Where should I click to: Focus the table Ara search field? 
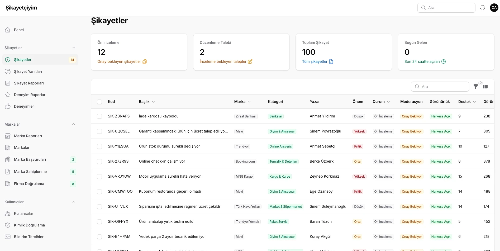coord(440,87)
